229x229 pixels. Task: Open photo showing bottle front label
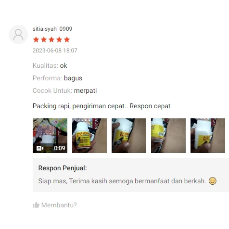[x=89, y=136]
